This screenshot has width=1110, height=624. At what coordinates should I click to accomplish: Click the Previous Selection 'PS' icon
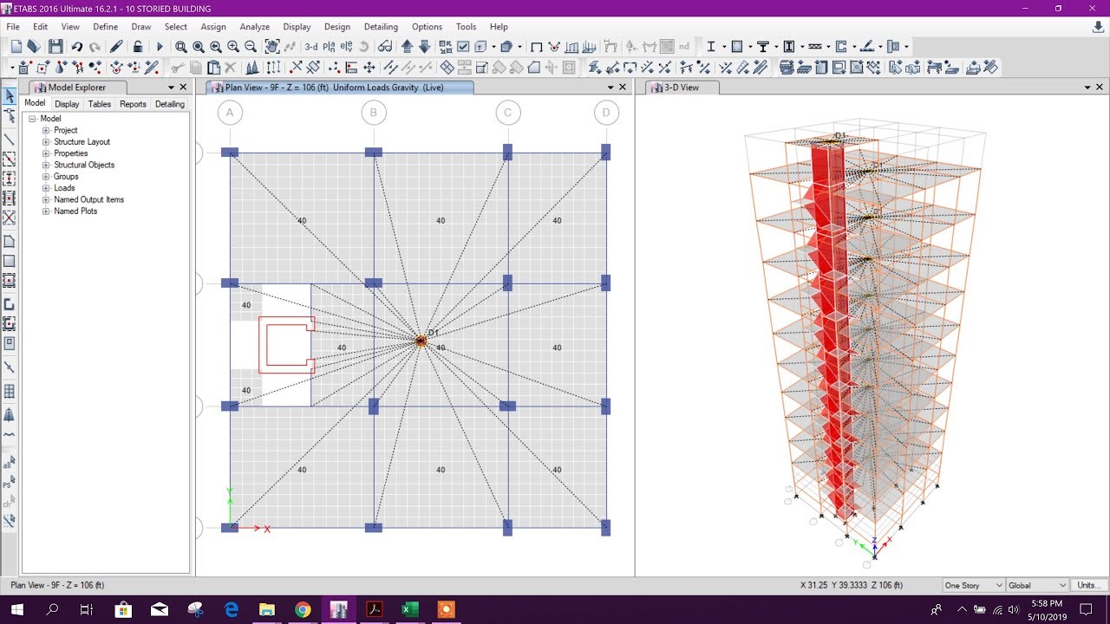pos(10,481)
